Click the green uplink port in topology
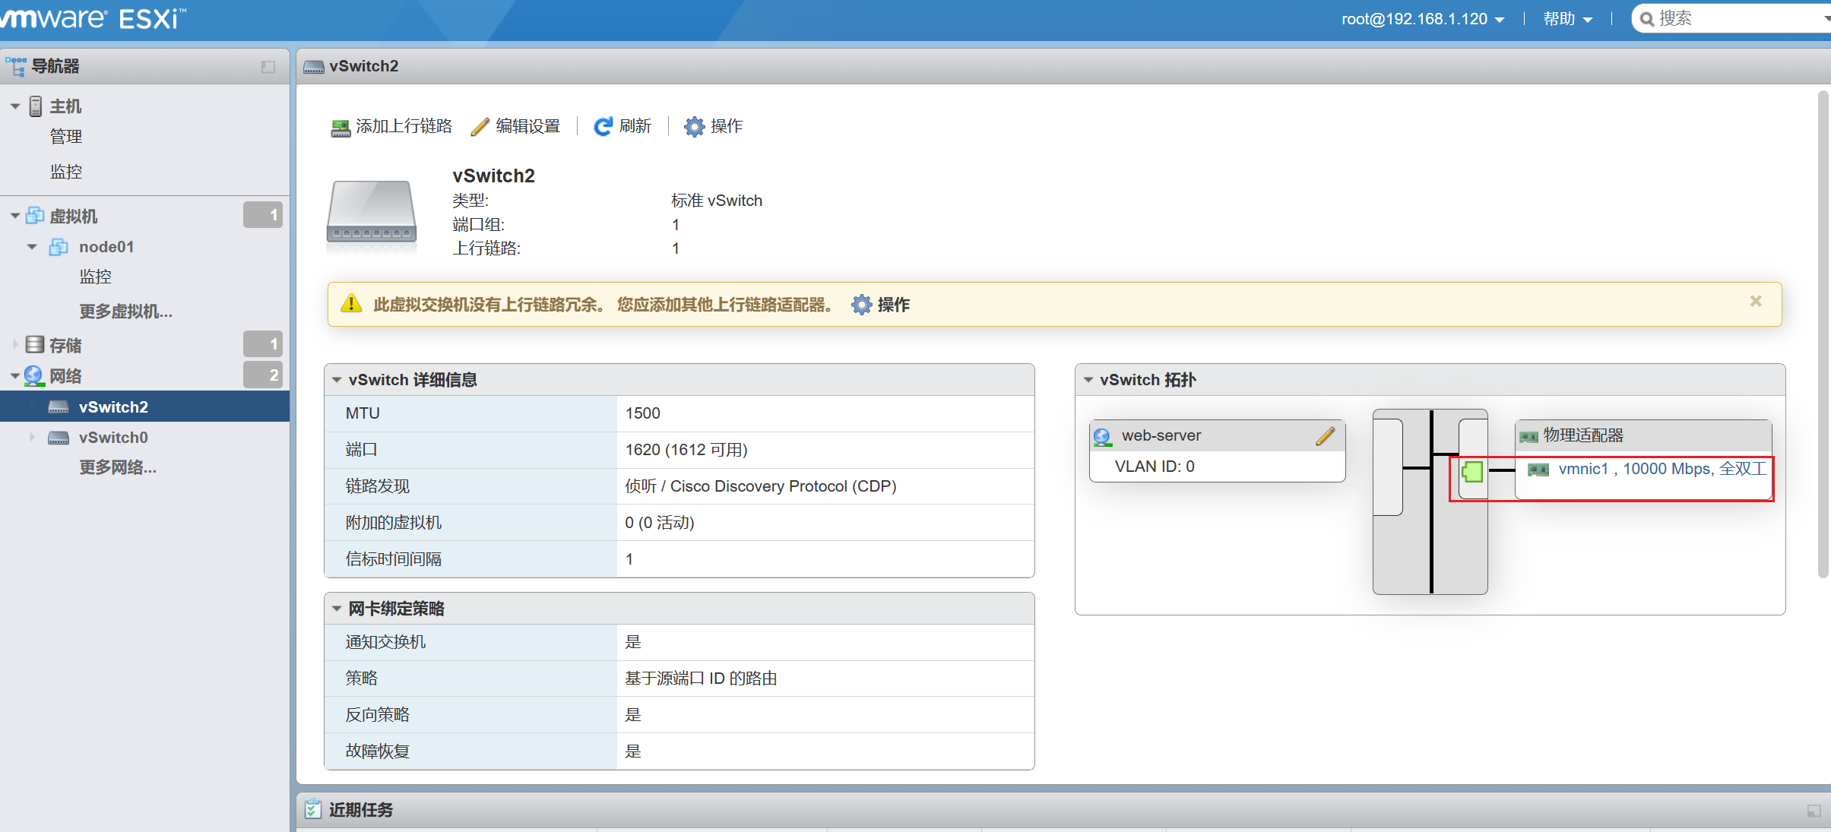Image resolution: width=1831 pixels, height=832 pixels. (1472, 471)
